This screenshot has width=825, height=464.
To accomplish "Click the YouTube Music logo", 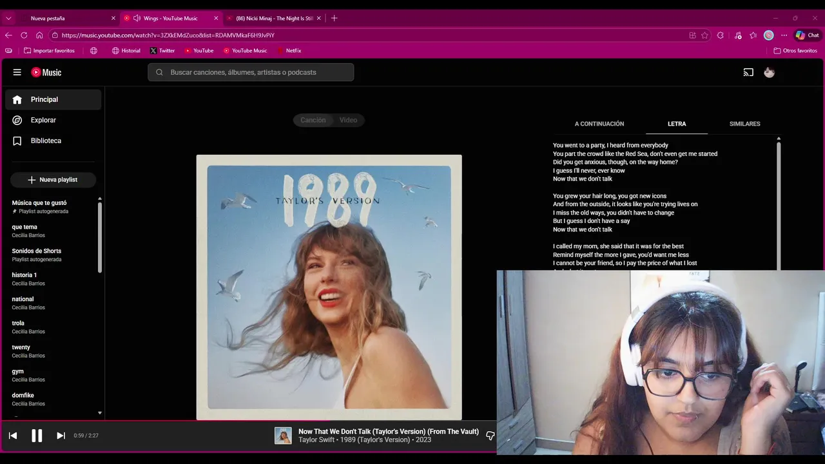I will pyautogui.click(x=46, y=72).
